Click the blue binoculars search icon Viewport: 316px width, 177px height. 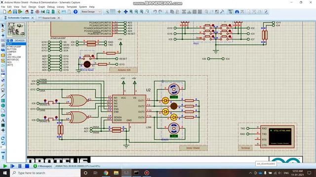click(x=237, y=12)
